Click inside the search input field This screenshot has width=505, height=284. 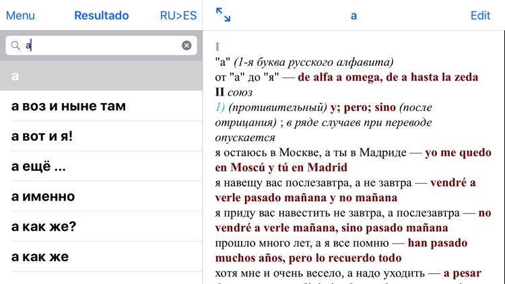pyautogui.click(x=101, y=46)
